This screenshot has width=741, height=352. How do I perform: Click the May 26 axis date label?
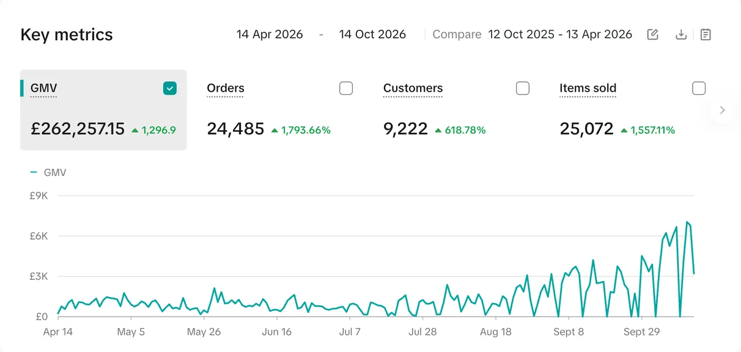pos(204,332)
